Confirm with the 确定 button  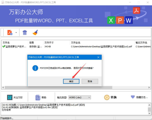[71, 81]
